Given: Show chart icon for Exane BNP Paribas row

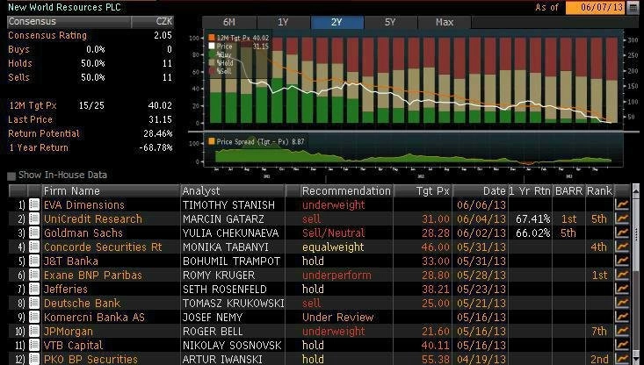Looking at the screenshot, I should click(622, 275).
